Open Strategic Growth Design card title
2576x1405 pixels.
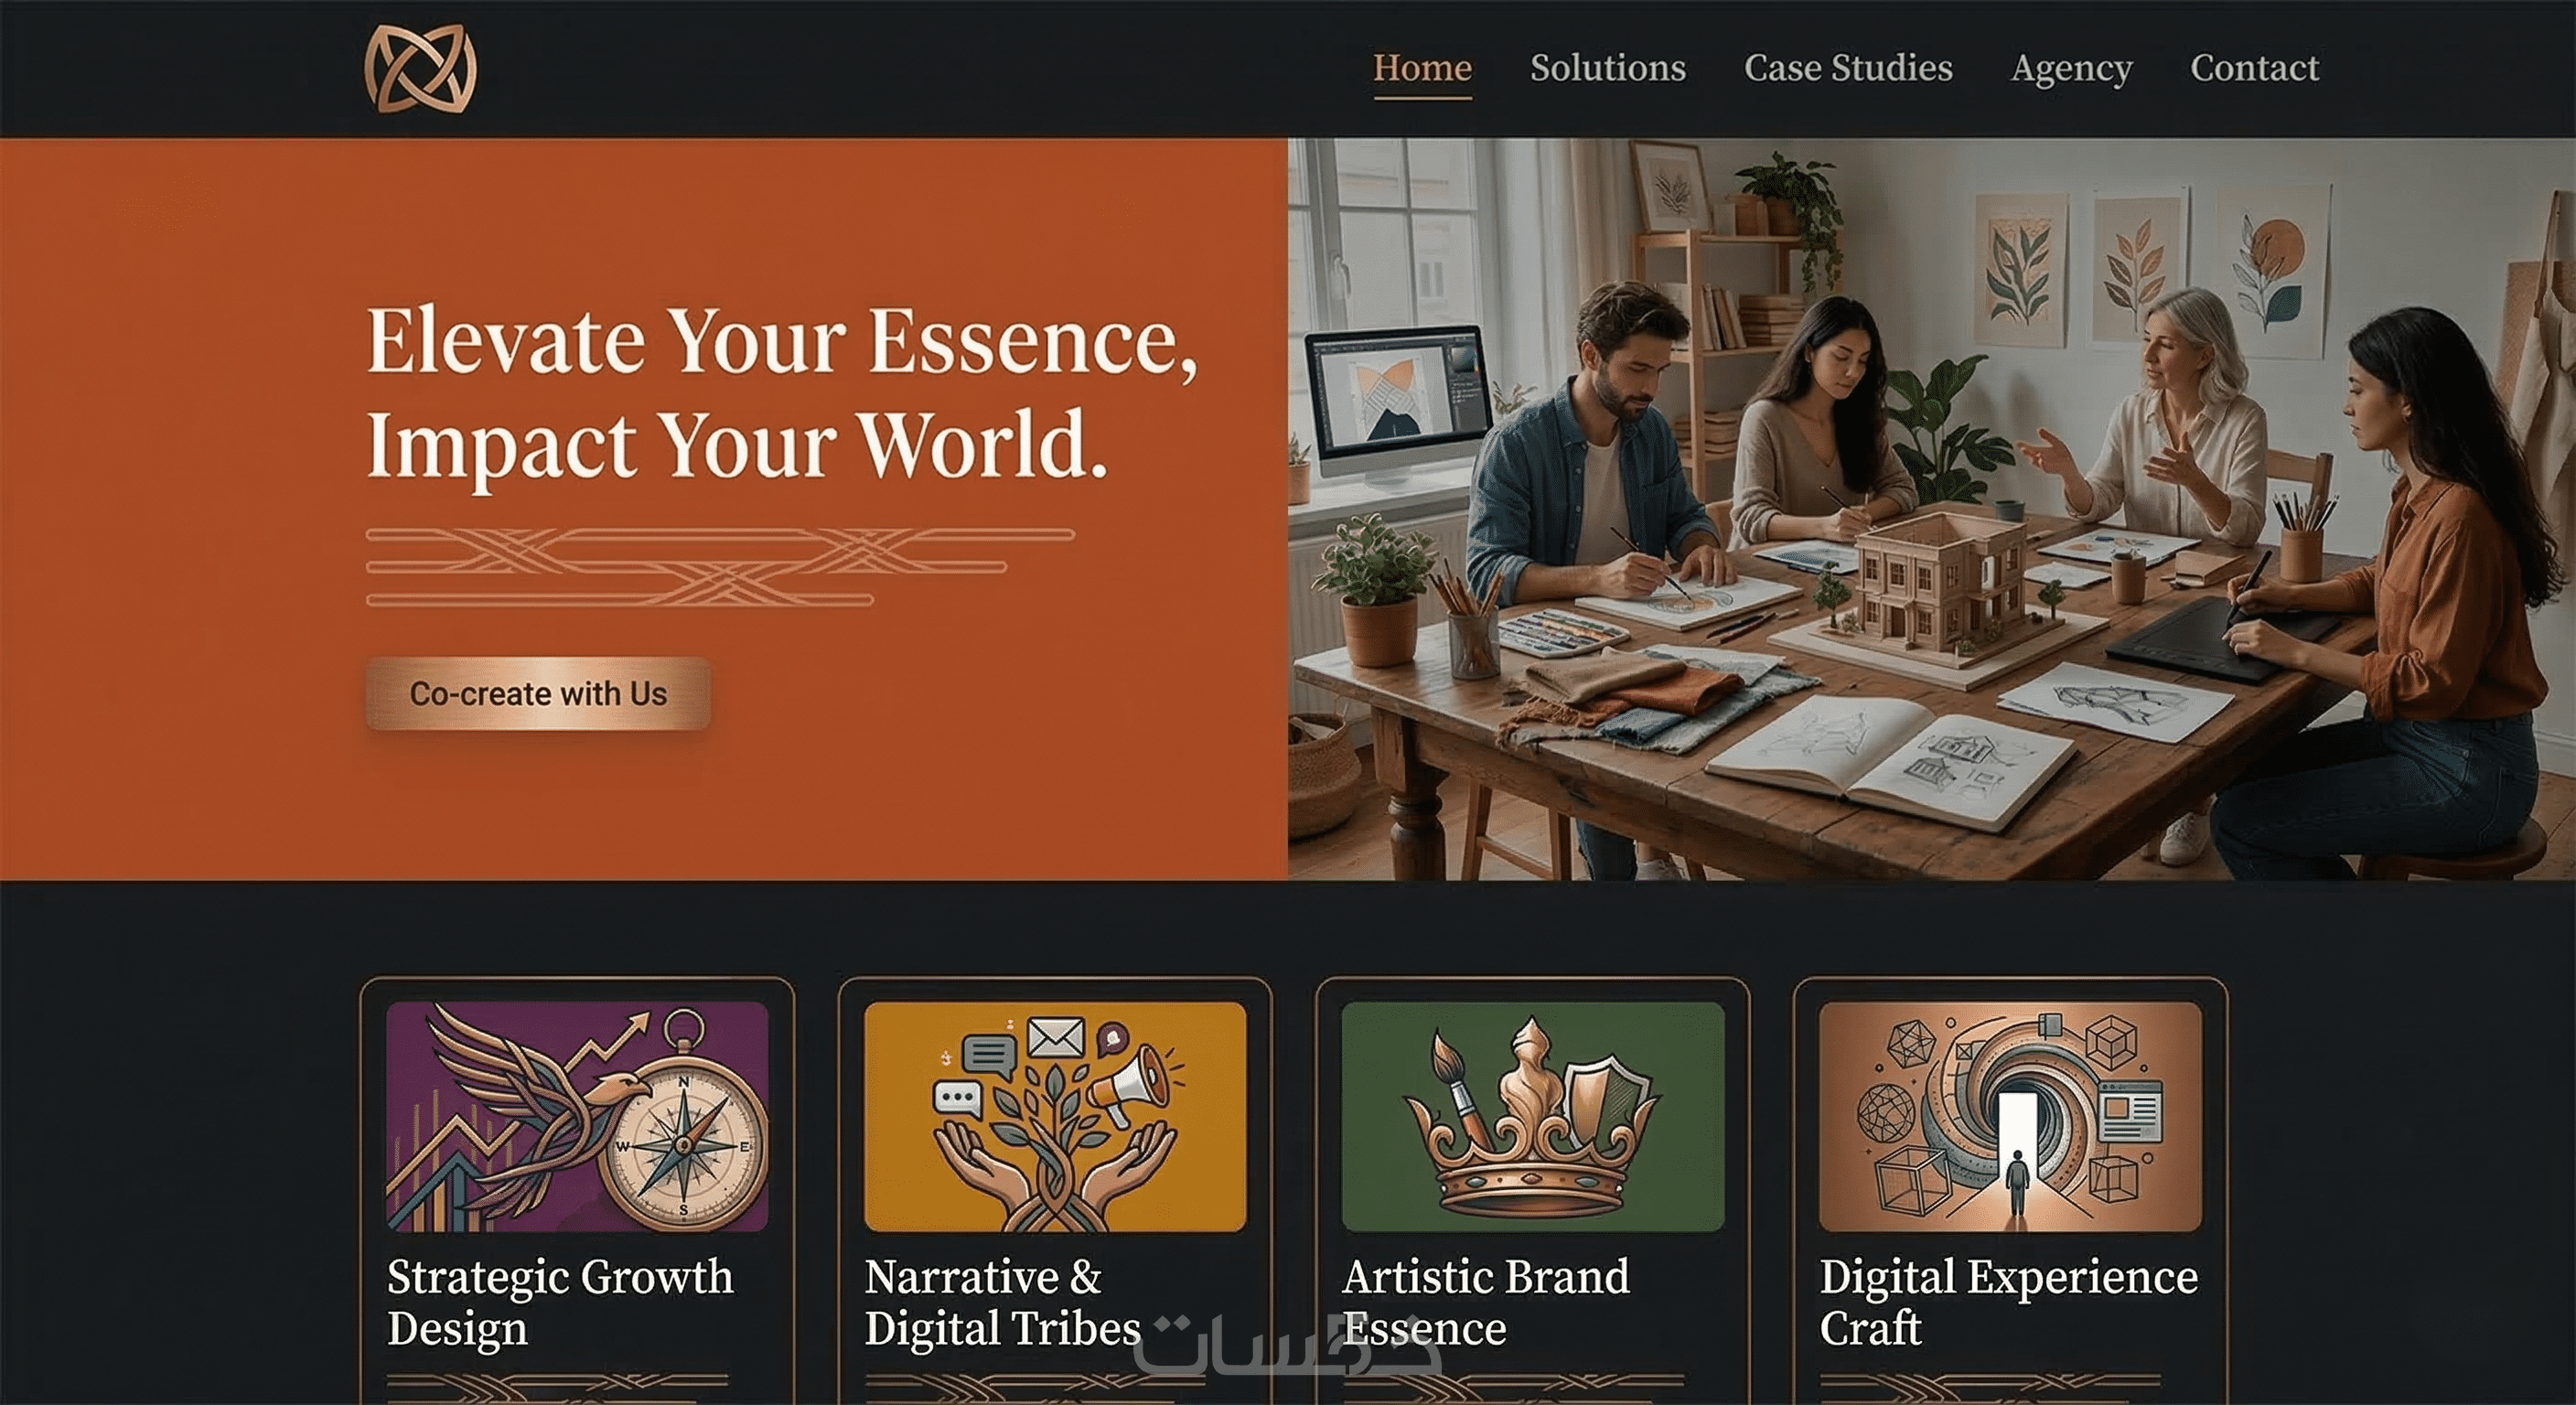[x=560, y=1302]
